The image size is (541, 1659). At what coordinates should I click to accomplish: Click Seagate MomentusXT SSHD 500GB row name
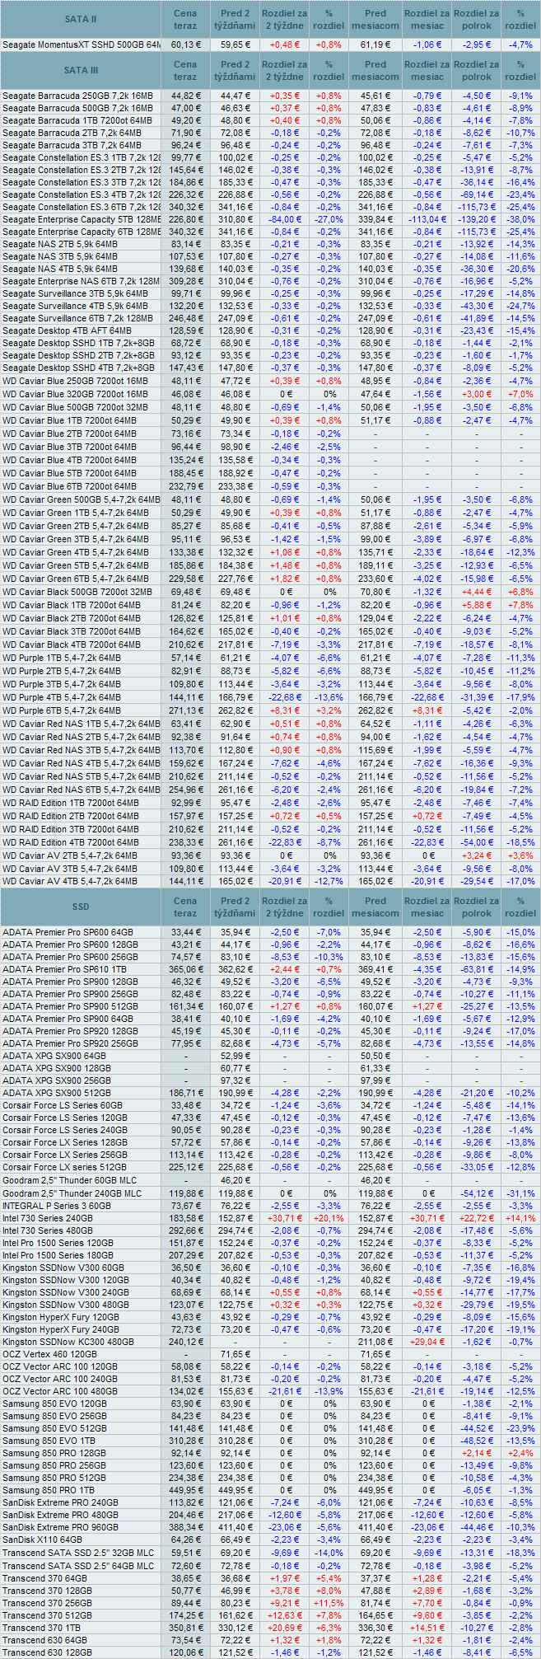[81, 45]
